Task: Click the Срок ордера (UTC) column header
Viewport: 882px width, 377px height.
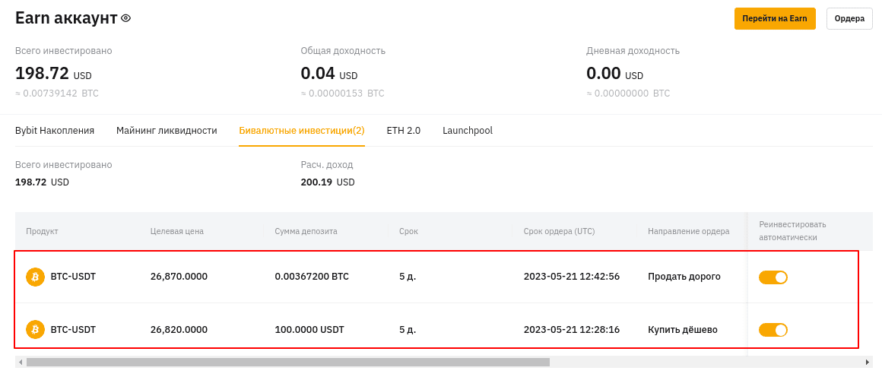Action: pyautogui.click(x=559, y=231)
